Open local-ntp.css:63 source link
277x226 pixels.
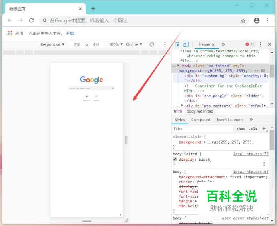click(251, 172)
